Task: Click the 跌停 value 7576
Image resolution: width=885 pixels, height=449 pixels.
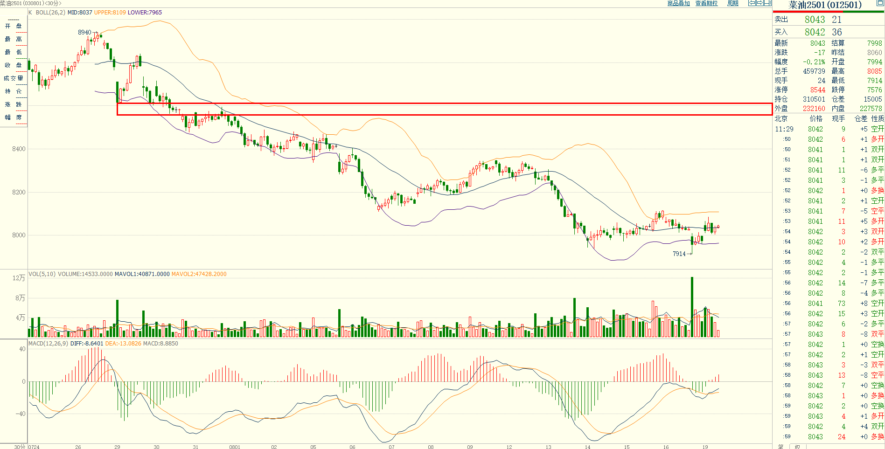Action: [x=875, y=90]
